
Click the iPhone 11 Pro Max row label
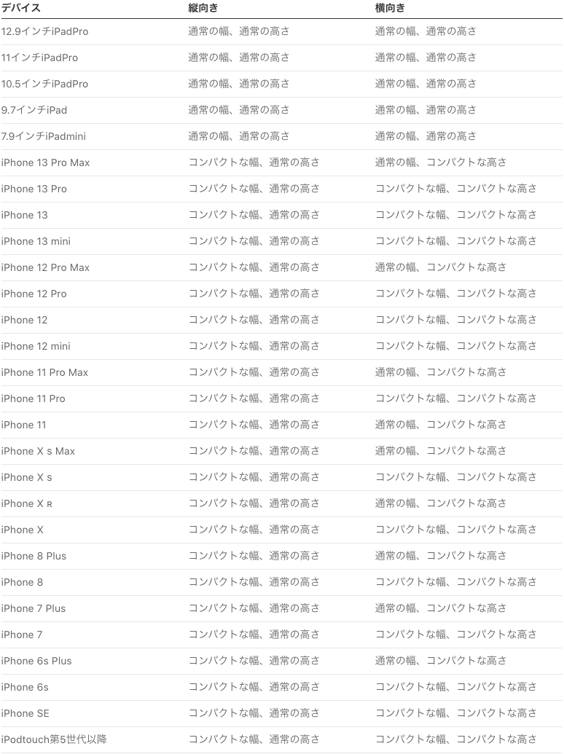(44, 372)
